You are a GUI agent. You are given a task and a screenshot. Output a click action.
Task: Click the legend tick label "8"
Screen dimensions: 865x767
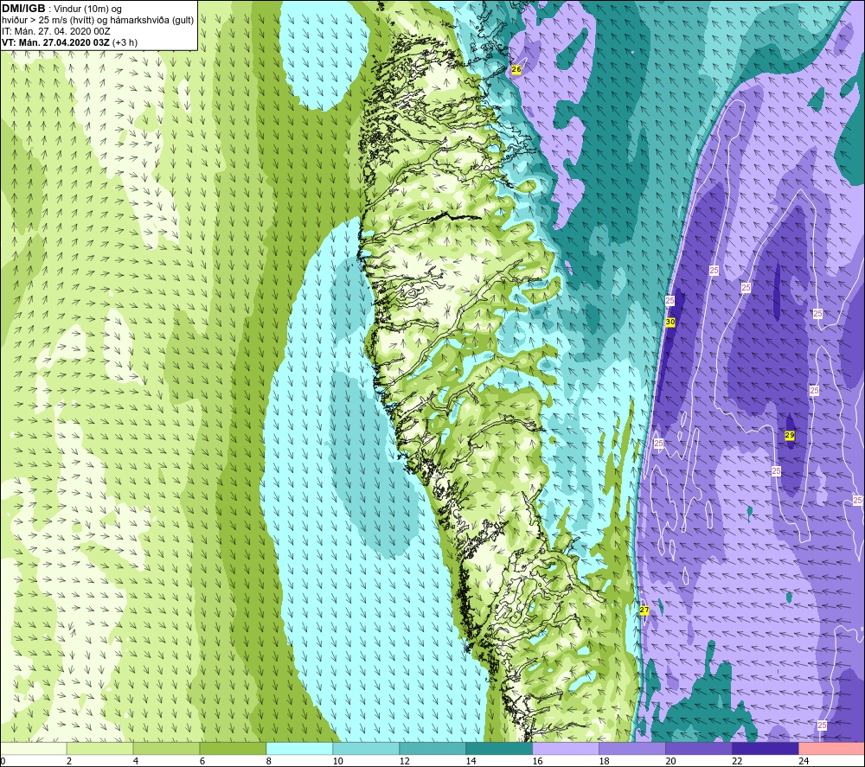tap(269, 761)
